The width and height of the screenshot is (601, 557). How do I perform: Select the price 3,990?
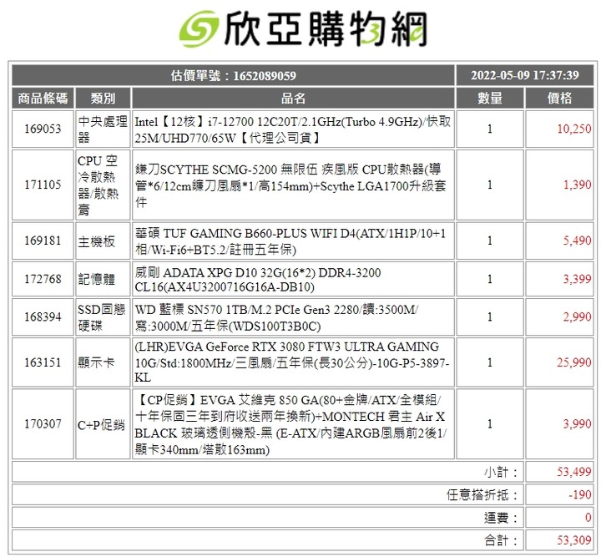click(577, 424)
